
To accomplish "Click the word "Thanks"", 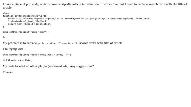I will pyautogui.click(x=8, y=72).
